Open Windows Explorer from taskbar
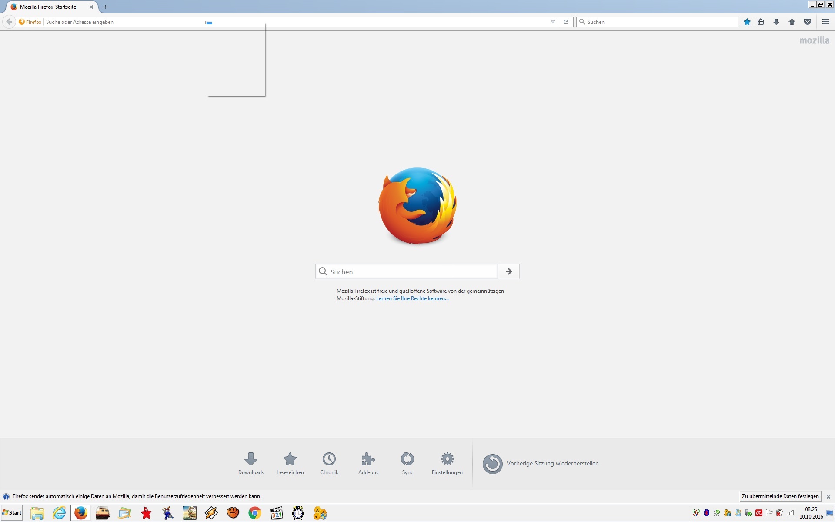 point(37,513)
